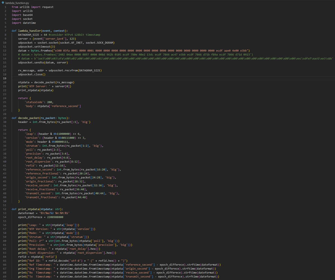
Task: Click 'header = int.from_bytes' assignment on line 30
Action: [x=36, y=122]
